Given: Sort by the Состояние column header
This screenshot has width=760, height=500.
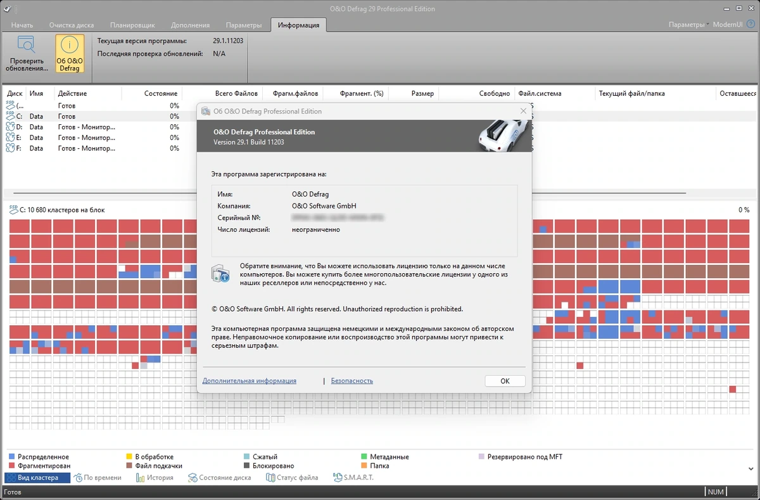Looking at the screenshot, I should 160,93.
